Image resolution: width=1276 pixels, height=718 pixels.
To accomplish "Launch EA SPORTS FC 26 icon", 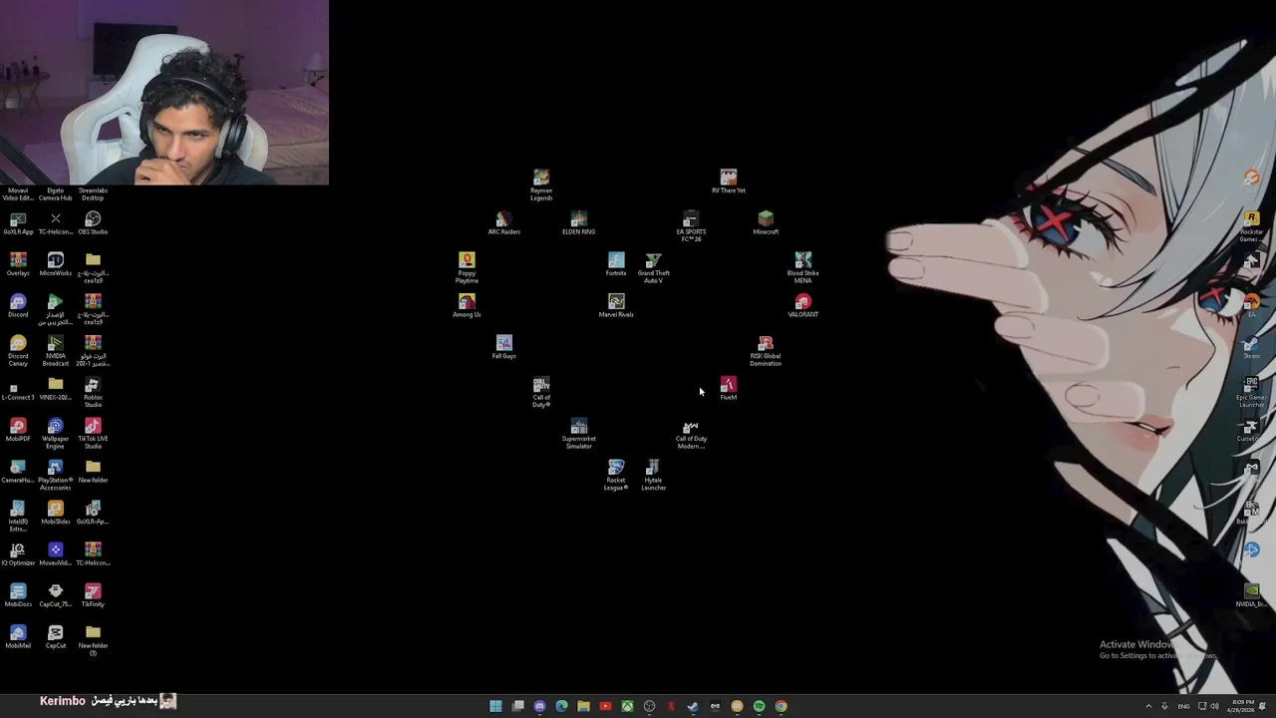I will [691, 226].
